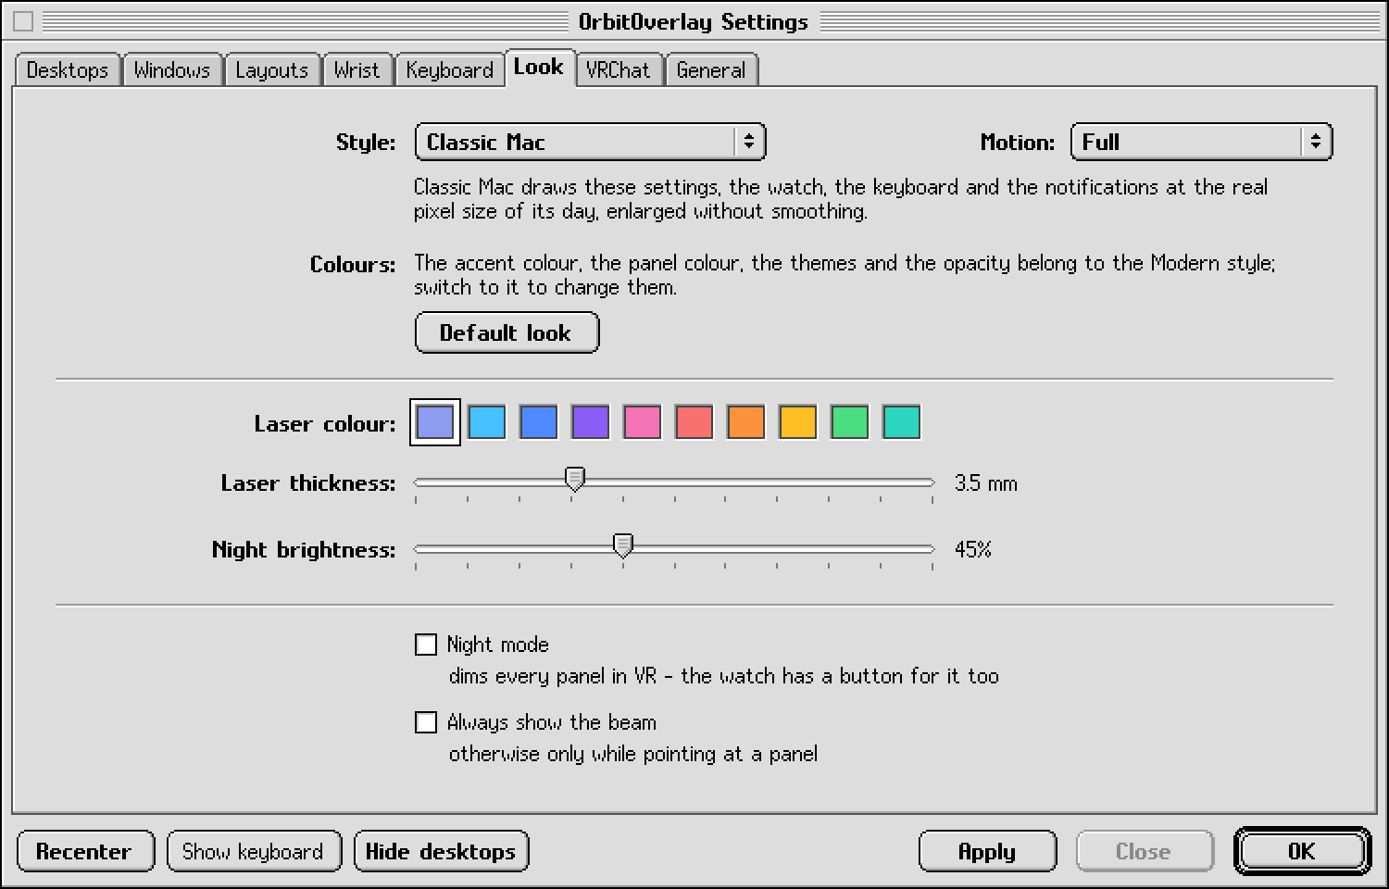Click the Recenter button
This screenshot has height=889, width=1389.
click(x=85, y=851)
